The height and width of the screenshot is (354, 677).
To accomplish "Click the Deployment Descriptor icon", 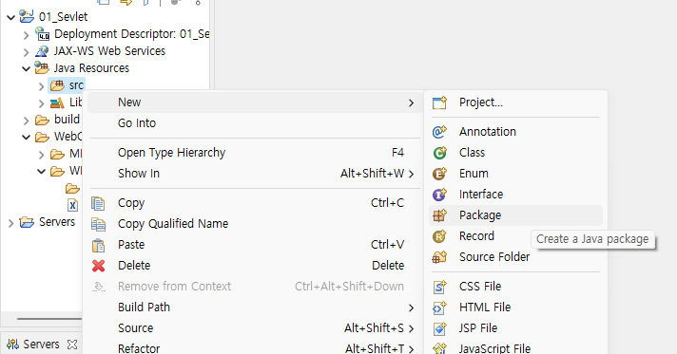I will click(42, 33).
